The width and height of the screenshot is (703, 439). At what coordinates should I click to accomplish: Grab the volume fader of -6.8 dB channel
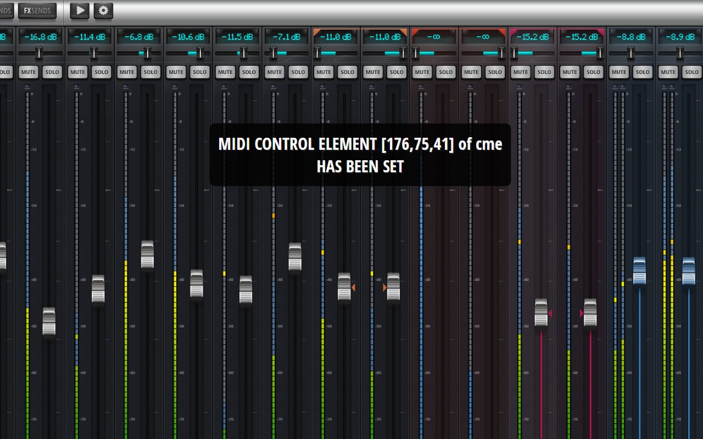click(x=147, y=255)
